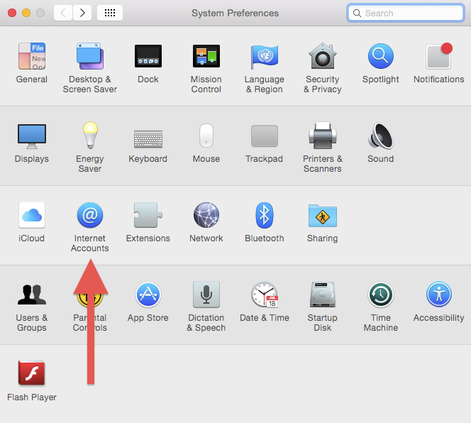Open Users & Groups pane

coord(32,295)
